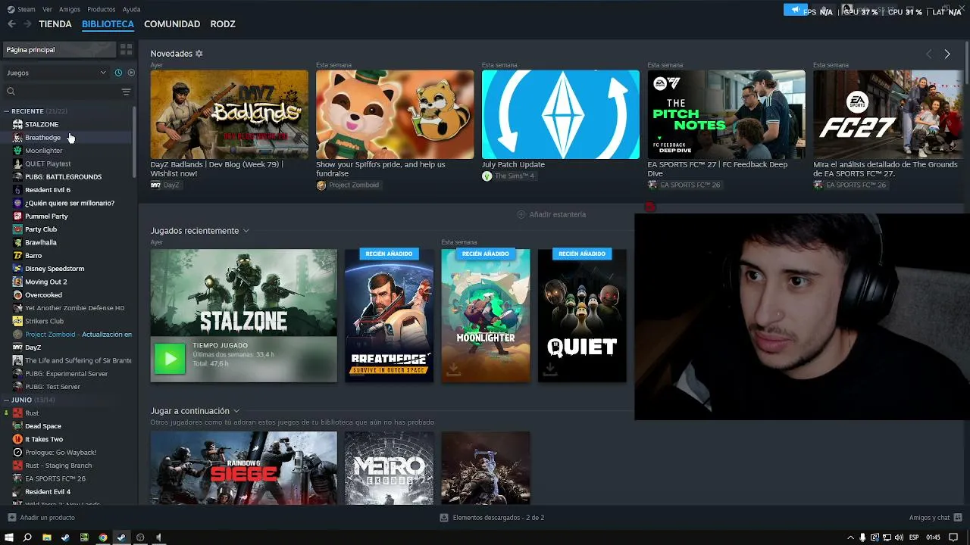Show only ready-to-play games icon
This screenshot has width=970, height=545.
click(131, 73)
